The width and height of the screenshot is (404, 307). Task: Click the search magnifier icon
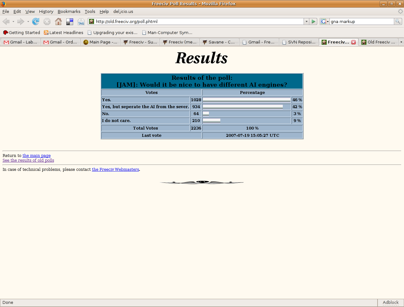coord(398,21)
